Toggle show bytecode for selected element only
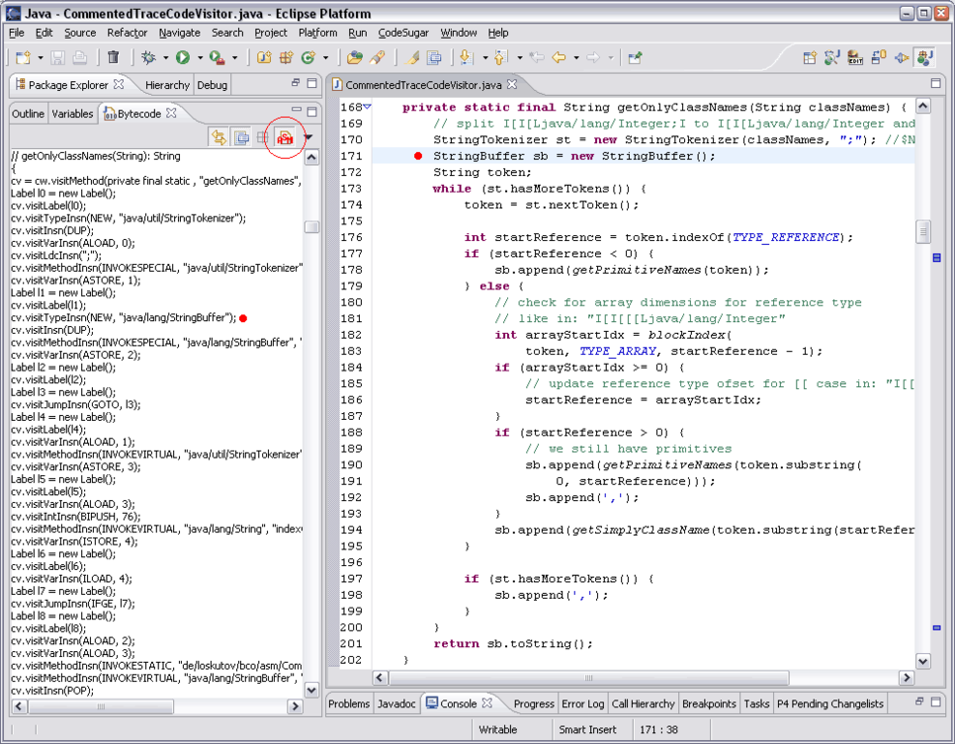This screenshot has width=955, height=744. coord(242,137)
